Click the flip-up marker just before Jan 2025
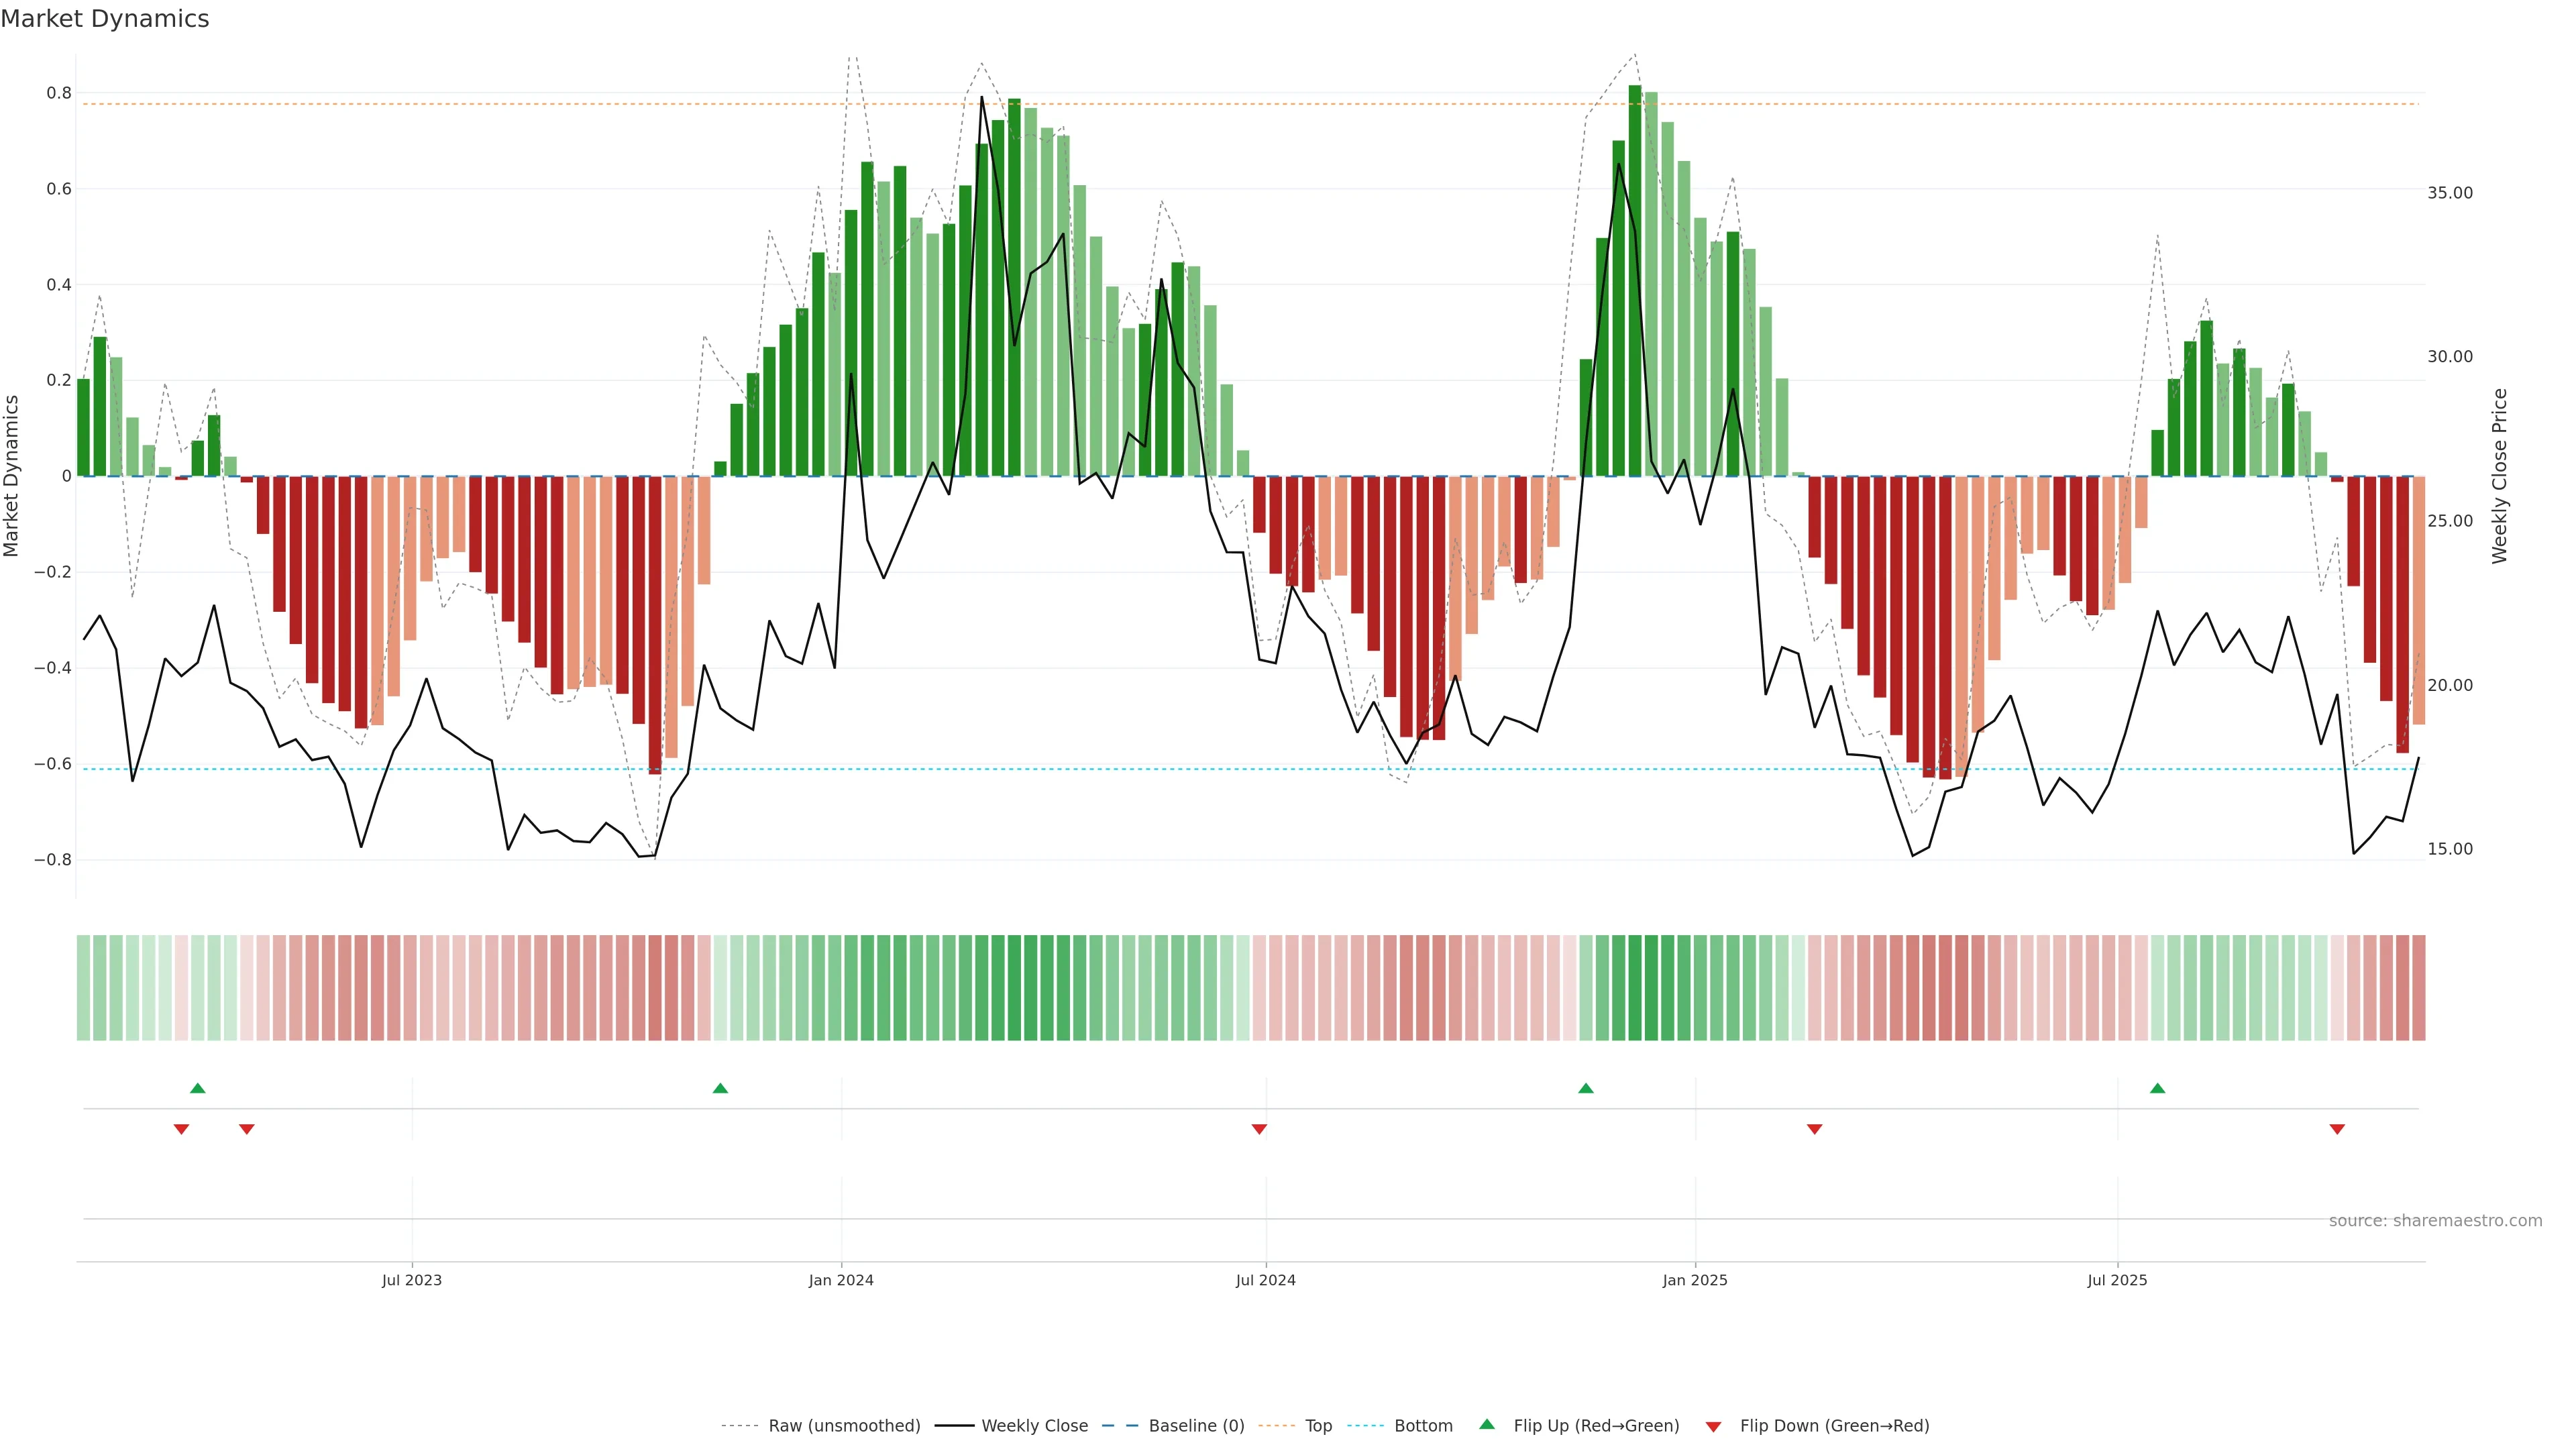Image resolution: width=2576 pixels, height=1449 pixels. coord(1585,1088)
